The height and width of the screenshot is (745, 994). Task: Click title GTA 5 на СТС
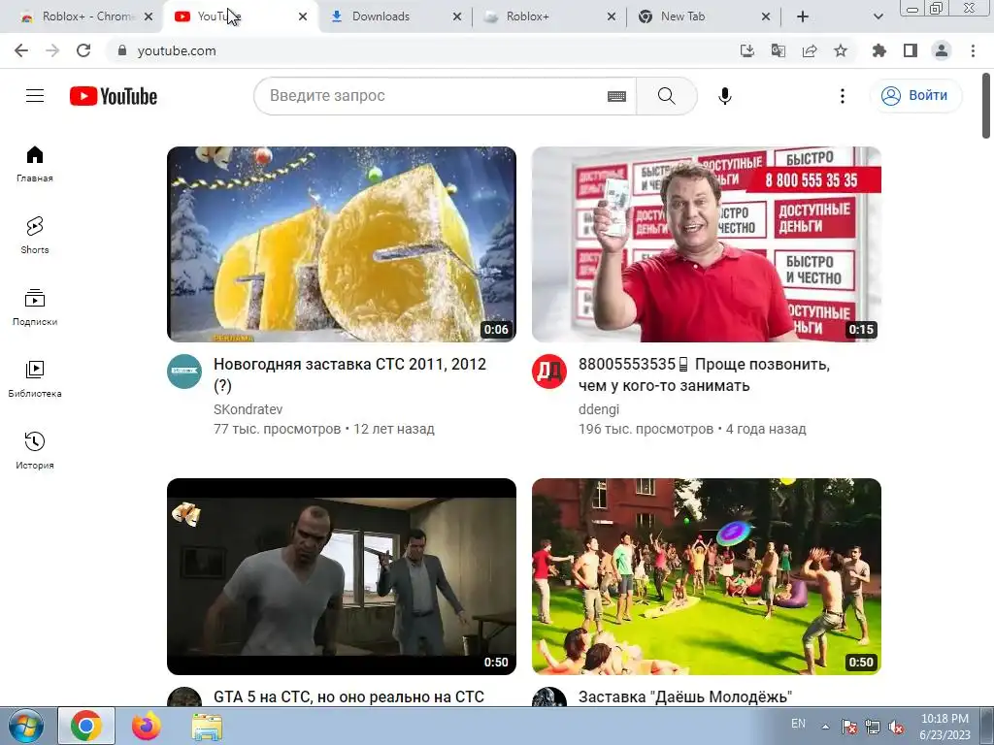(x=348, y=696)
